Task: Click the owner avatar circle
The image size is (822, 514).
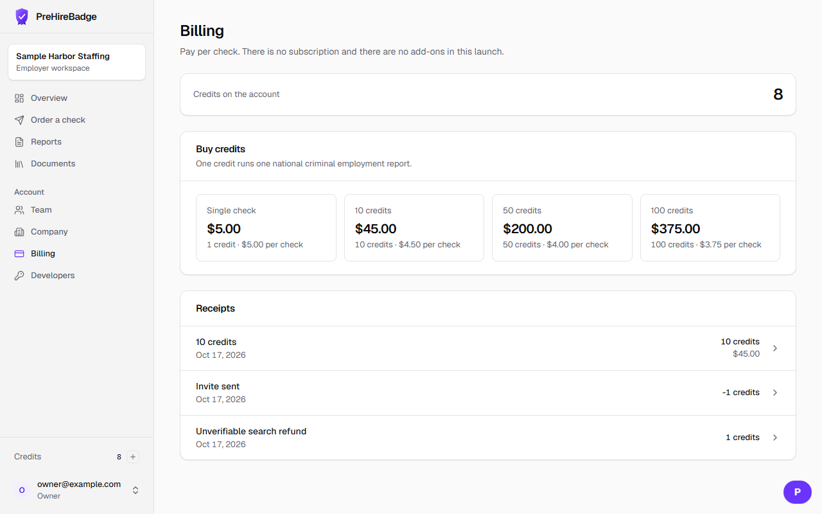Action: 22,490
